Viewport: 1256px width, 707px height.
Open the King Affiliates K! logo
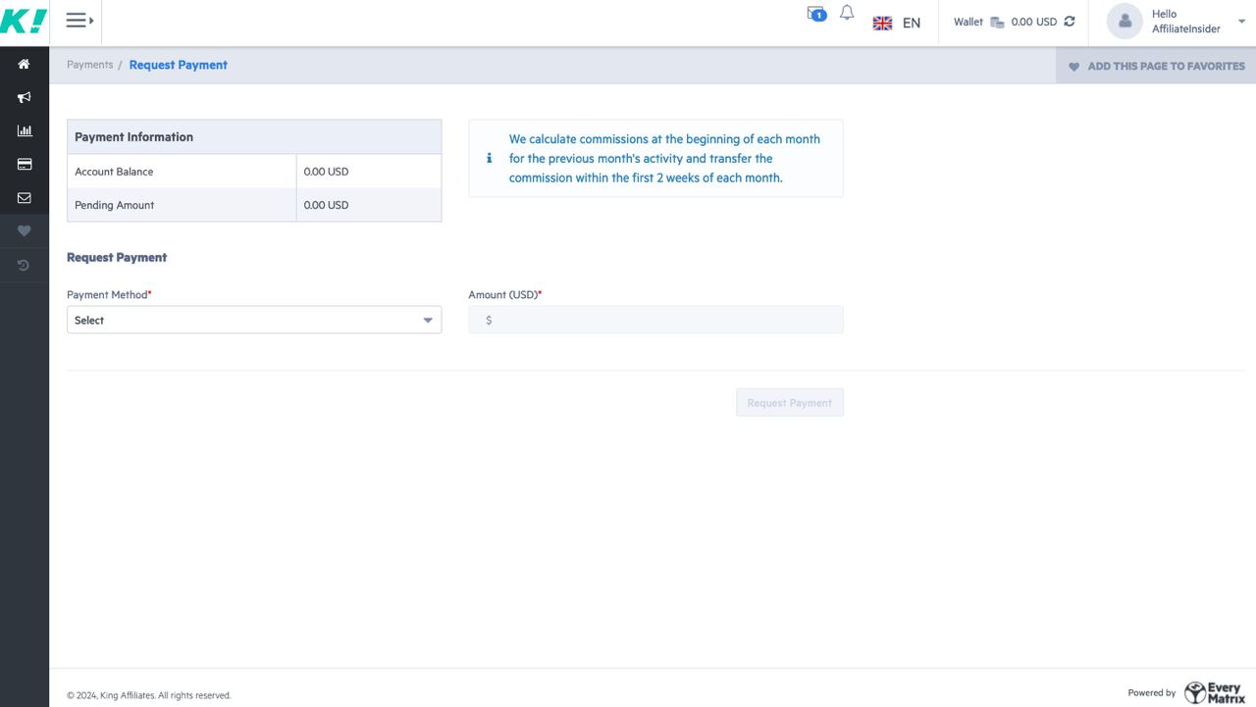click(24, 22)
